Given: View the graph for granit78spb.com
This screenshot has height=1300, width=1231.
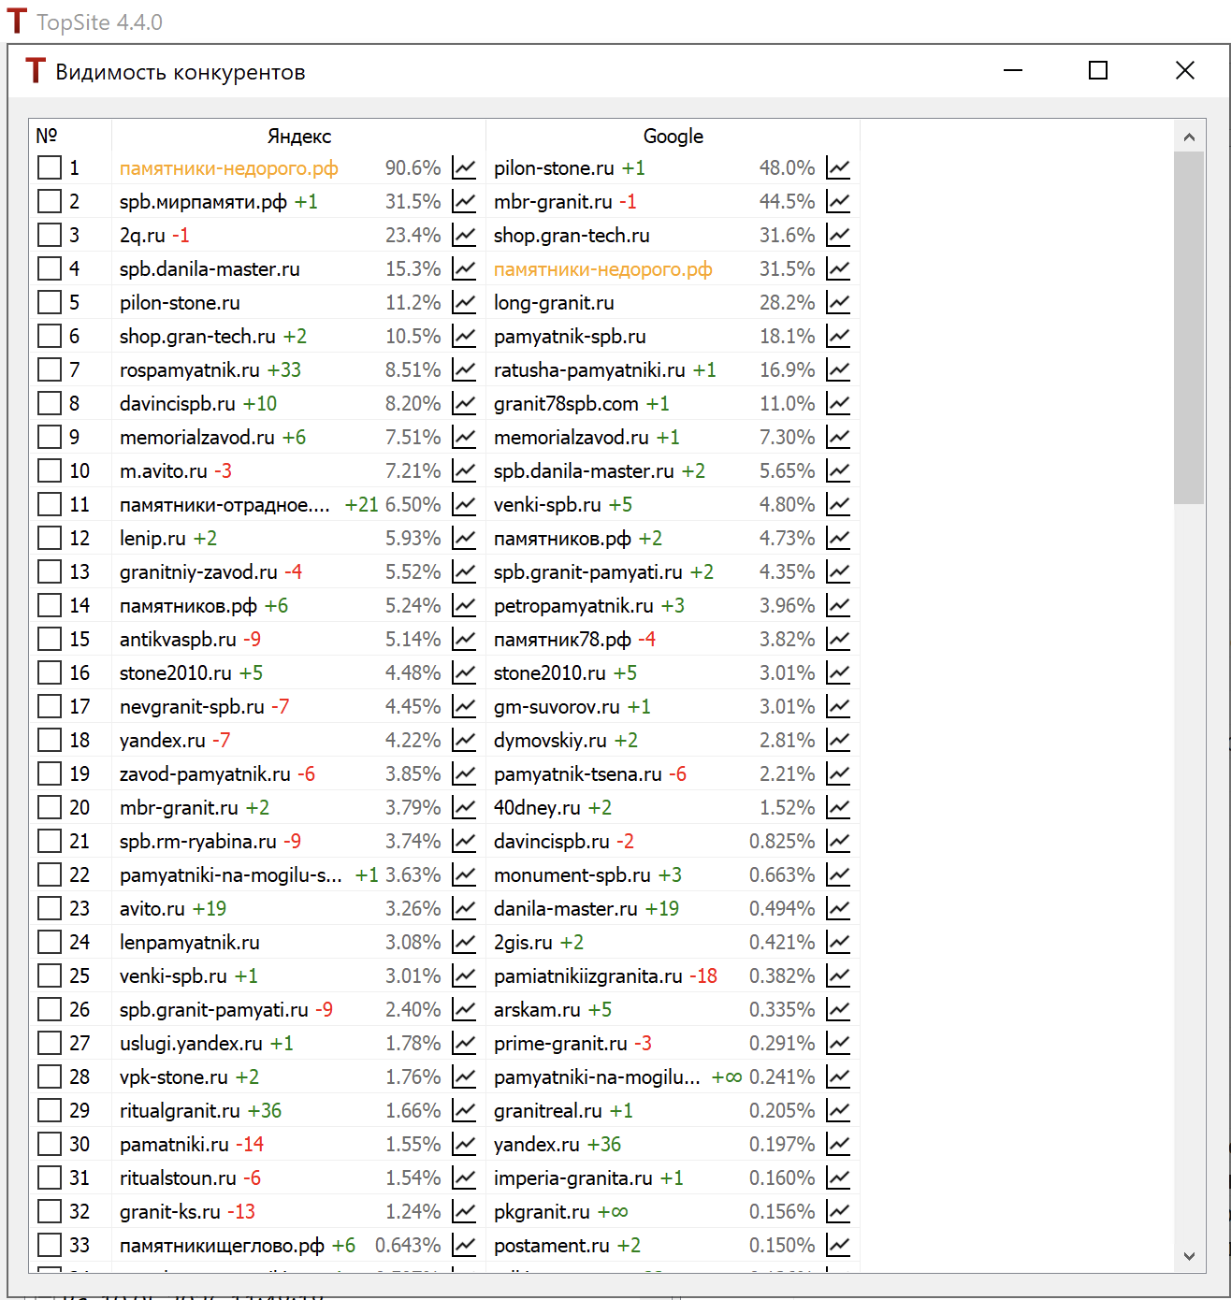Looking at the screenshot, I should [x=838, y=404].
